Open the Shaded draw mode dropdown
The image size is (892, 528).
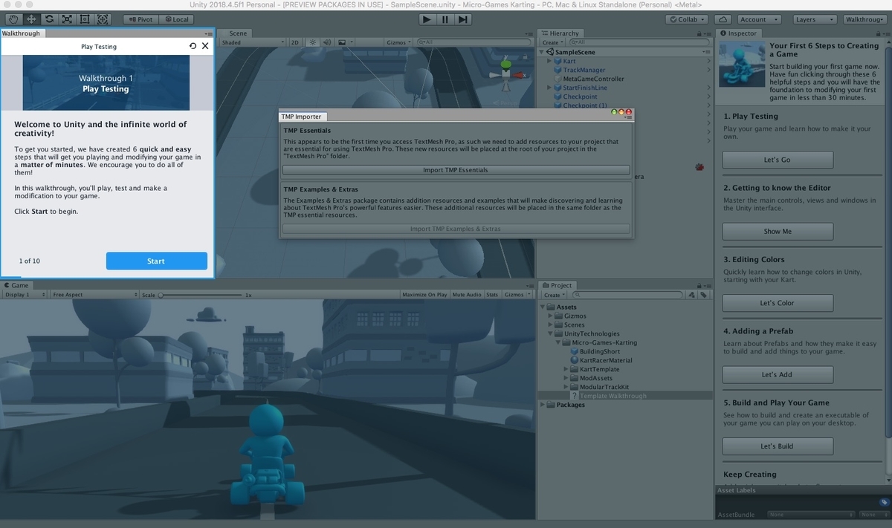[x=253, y=42]
